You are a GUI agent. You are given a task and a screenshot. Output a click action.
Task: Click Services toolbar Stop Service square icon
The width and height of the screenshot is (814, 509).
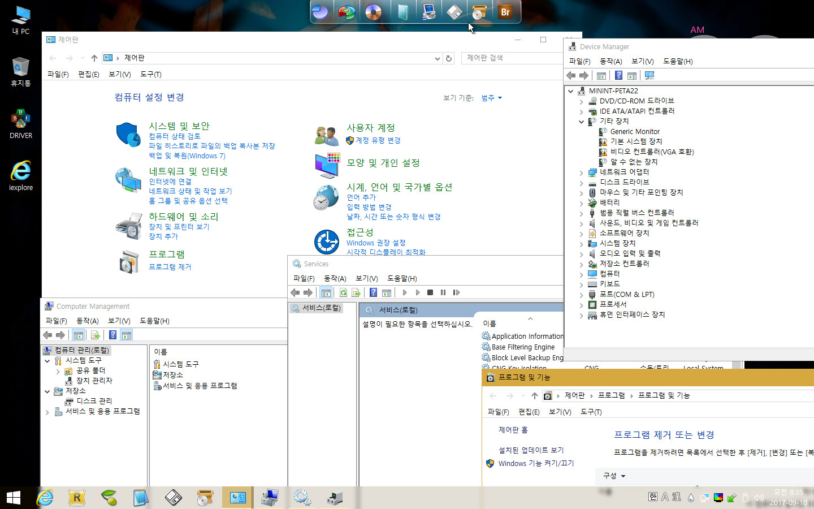click(x=430, y=292)
